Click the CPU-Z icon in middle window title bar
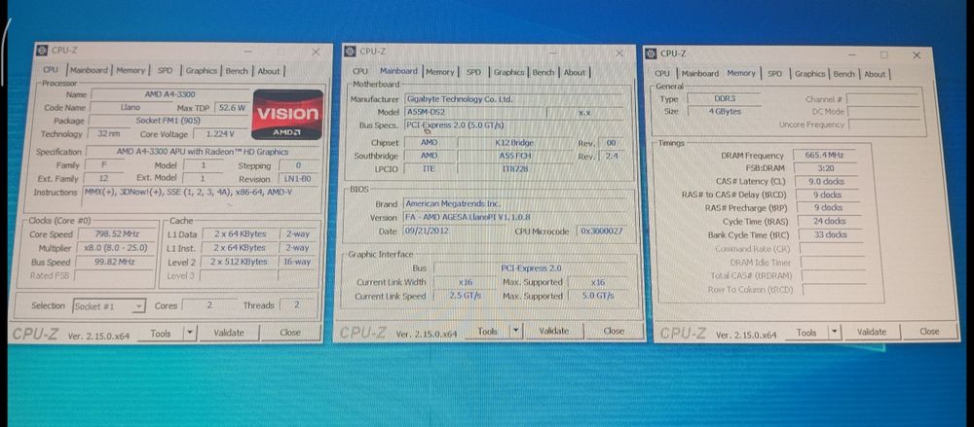Image resolution: width=974 pixels, height=427 pixels. [x=350, y=52]
